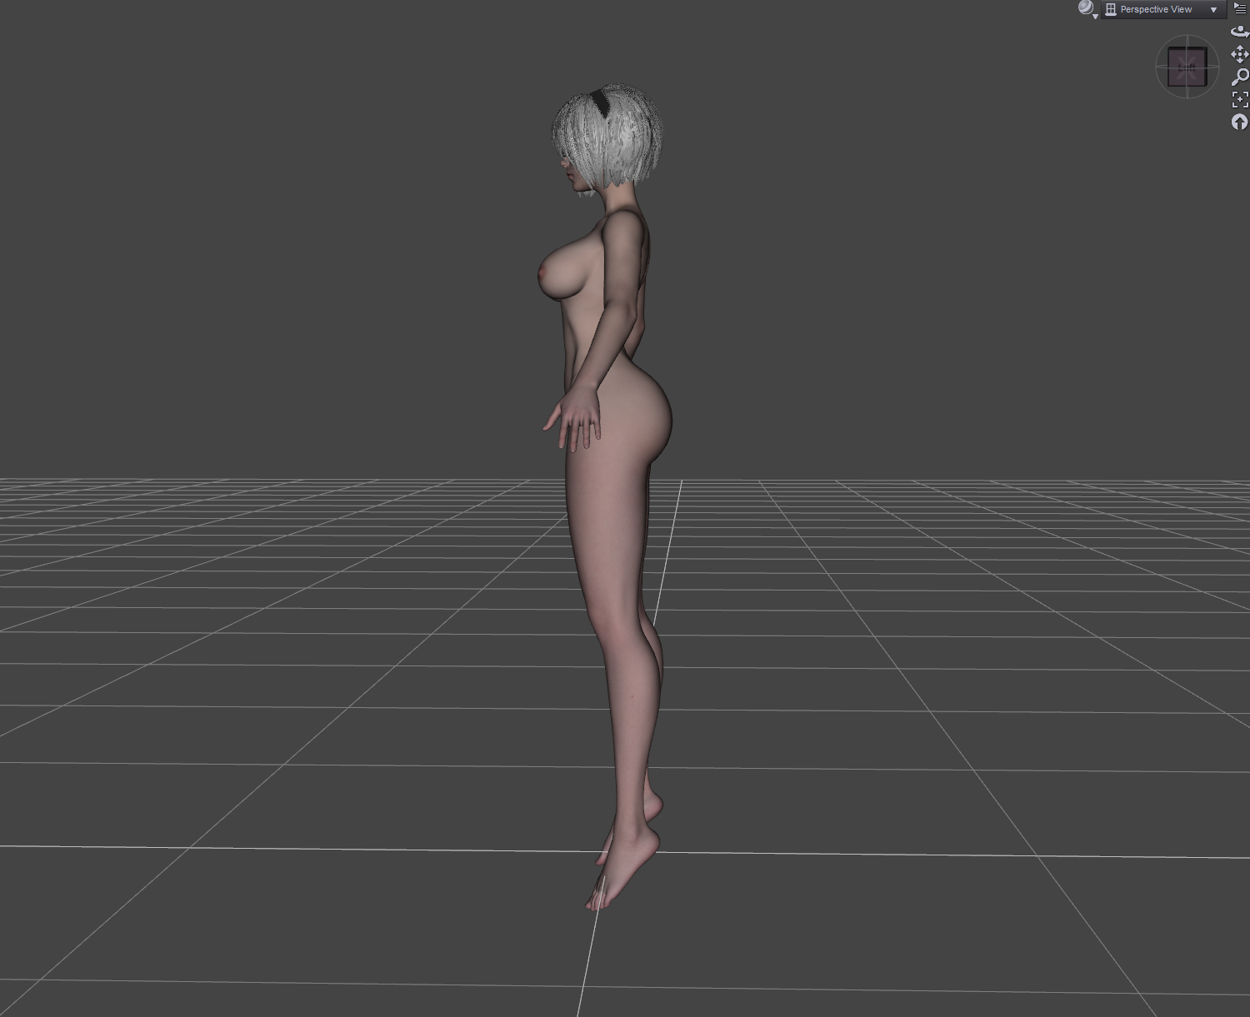This screenshot has width=1250, height=1017.
Task: Select the orbit camera control
Action: click(1240, 32)
